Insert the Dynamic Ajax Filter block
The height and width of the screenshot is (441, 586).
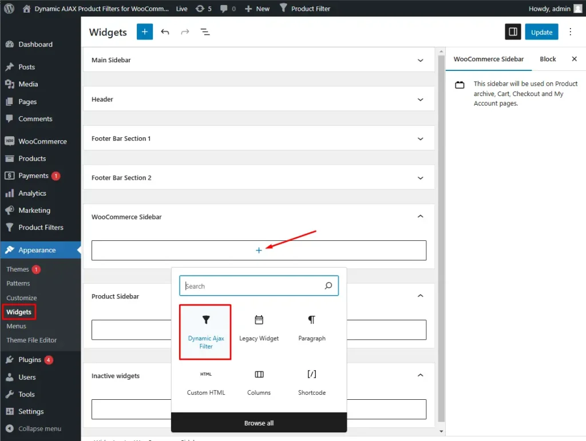click(x=205, y=332)
